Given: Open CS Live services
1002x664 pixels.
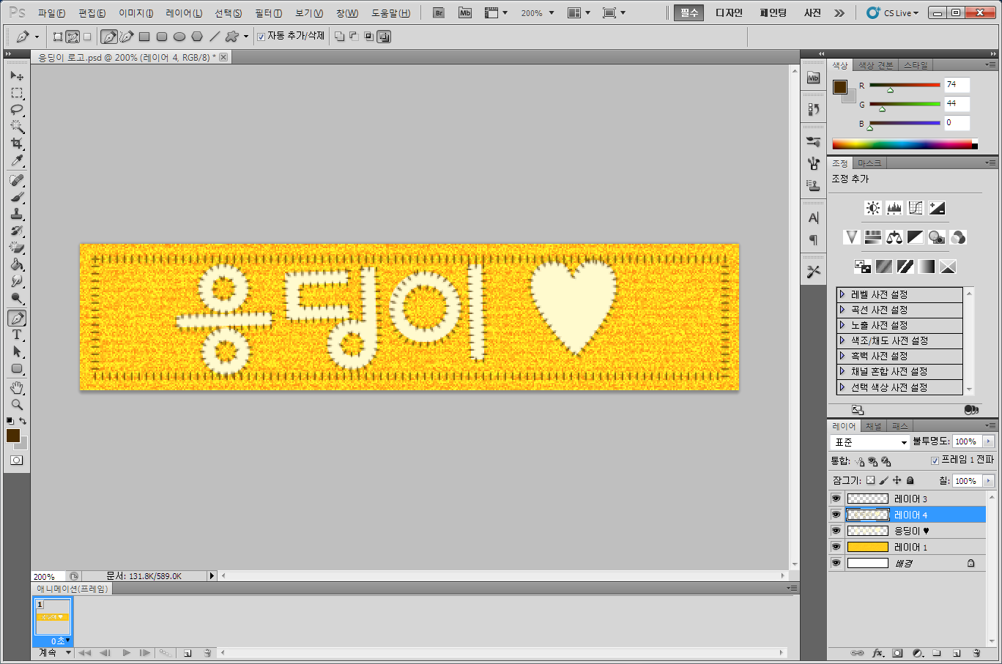Looking at the screenshot, I should 891,13.
